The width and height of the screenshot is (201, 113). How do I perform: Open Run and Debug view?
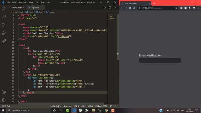point(4,33)
